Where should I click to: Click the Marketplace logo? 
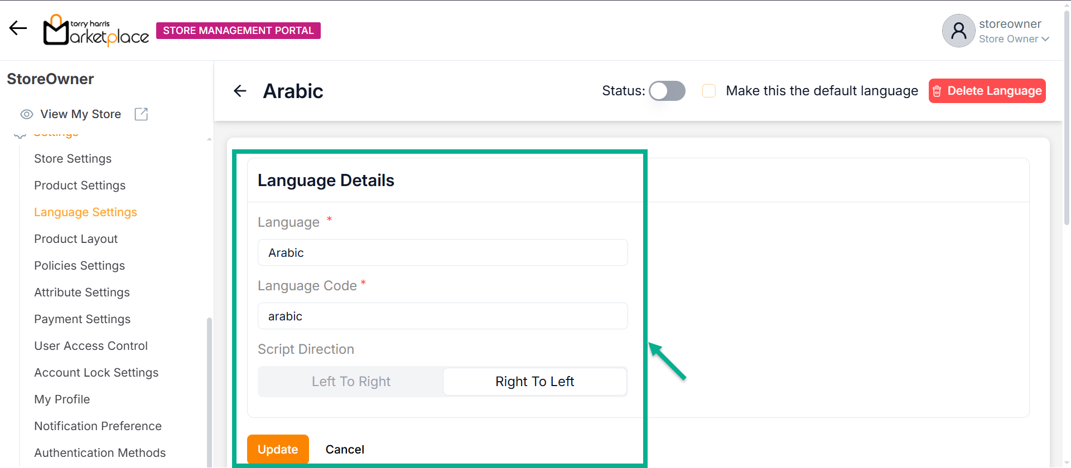[x=96, y=30]
